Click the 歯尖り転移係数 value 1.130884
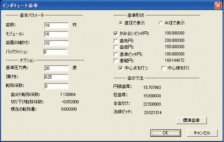The width and height of the screenshot is (224, 142). (68, 94)
